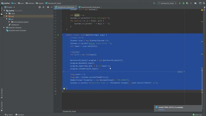The image size is (206, 116).
Task: Select Scratches and Consoles
Action: click(x=17, y=30)
